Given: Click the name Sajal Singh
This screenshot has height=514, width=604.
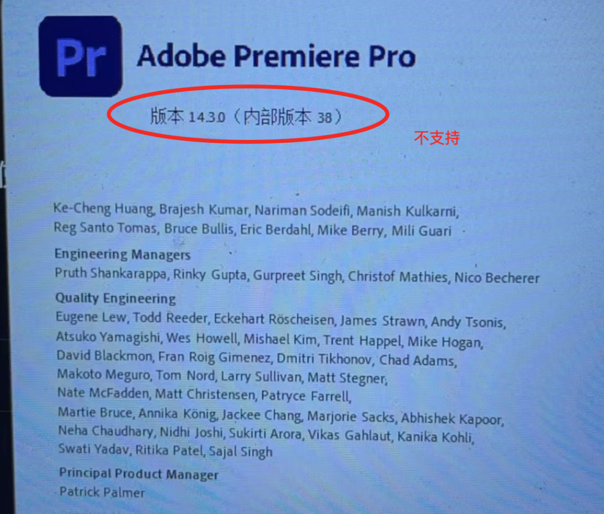Looking at the screenshot, I should pos(241,451).
